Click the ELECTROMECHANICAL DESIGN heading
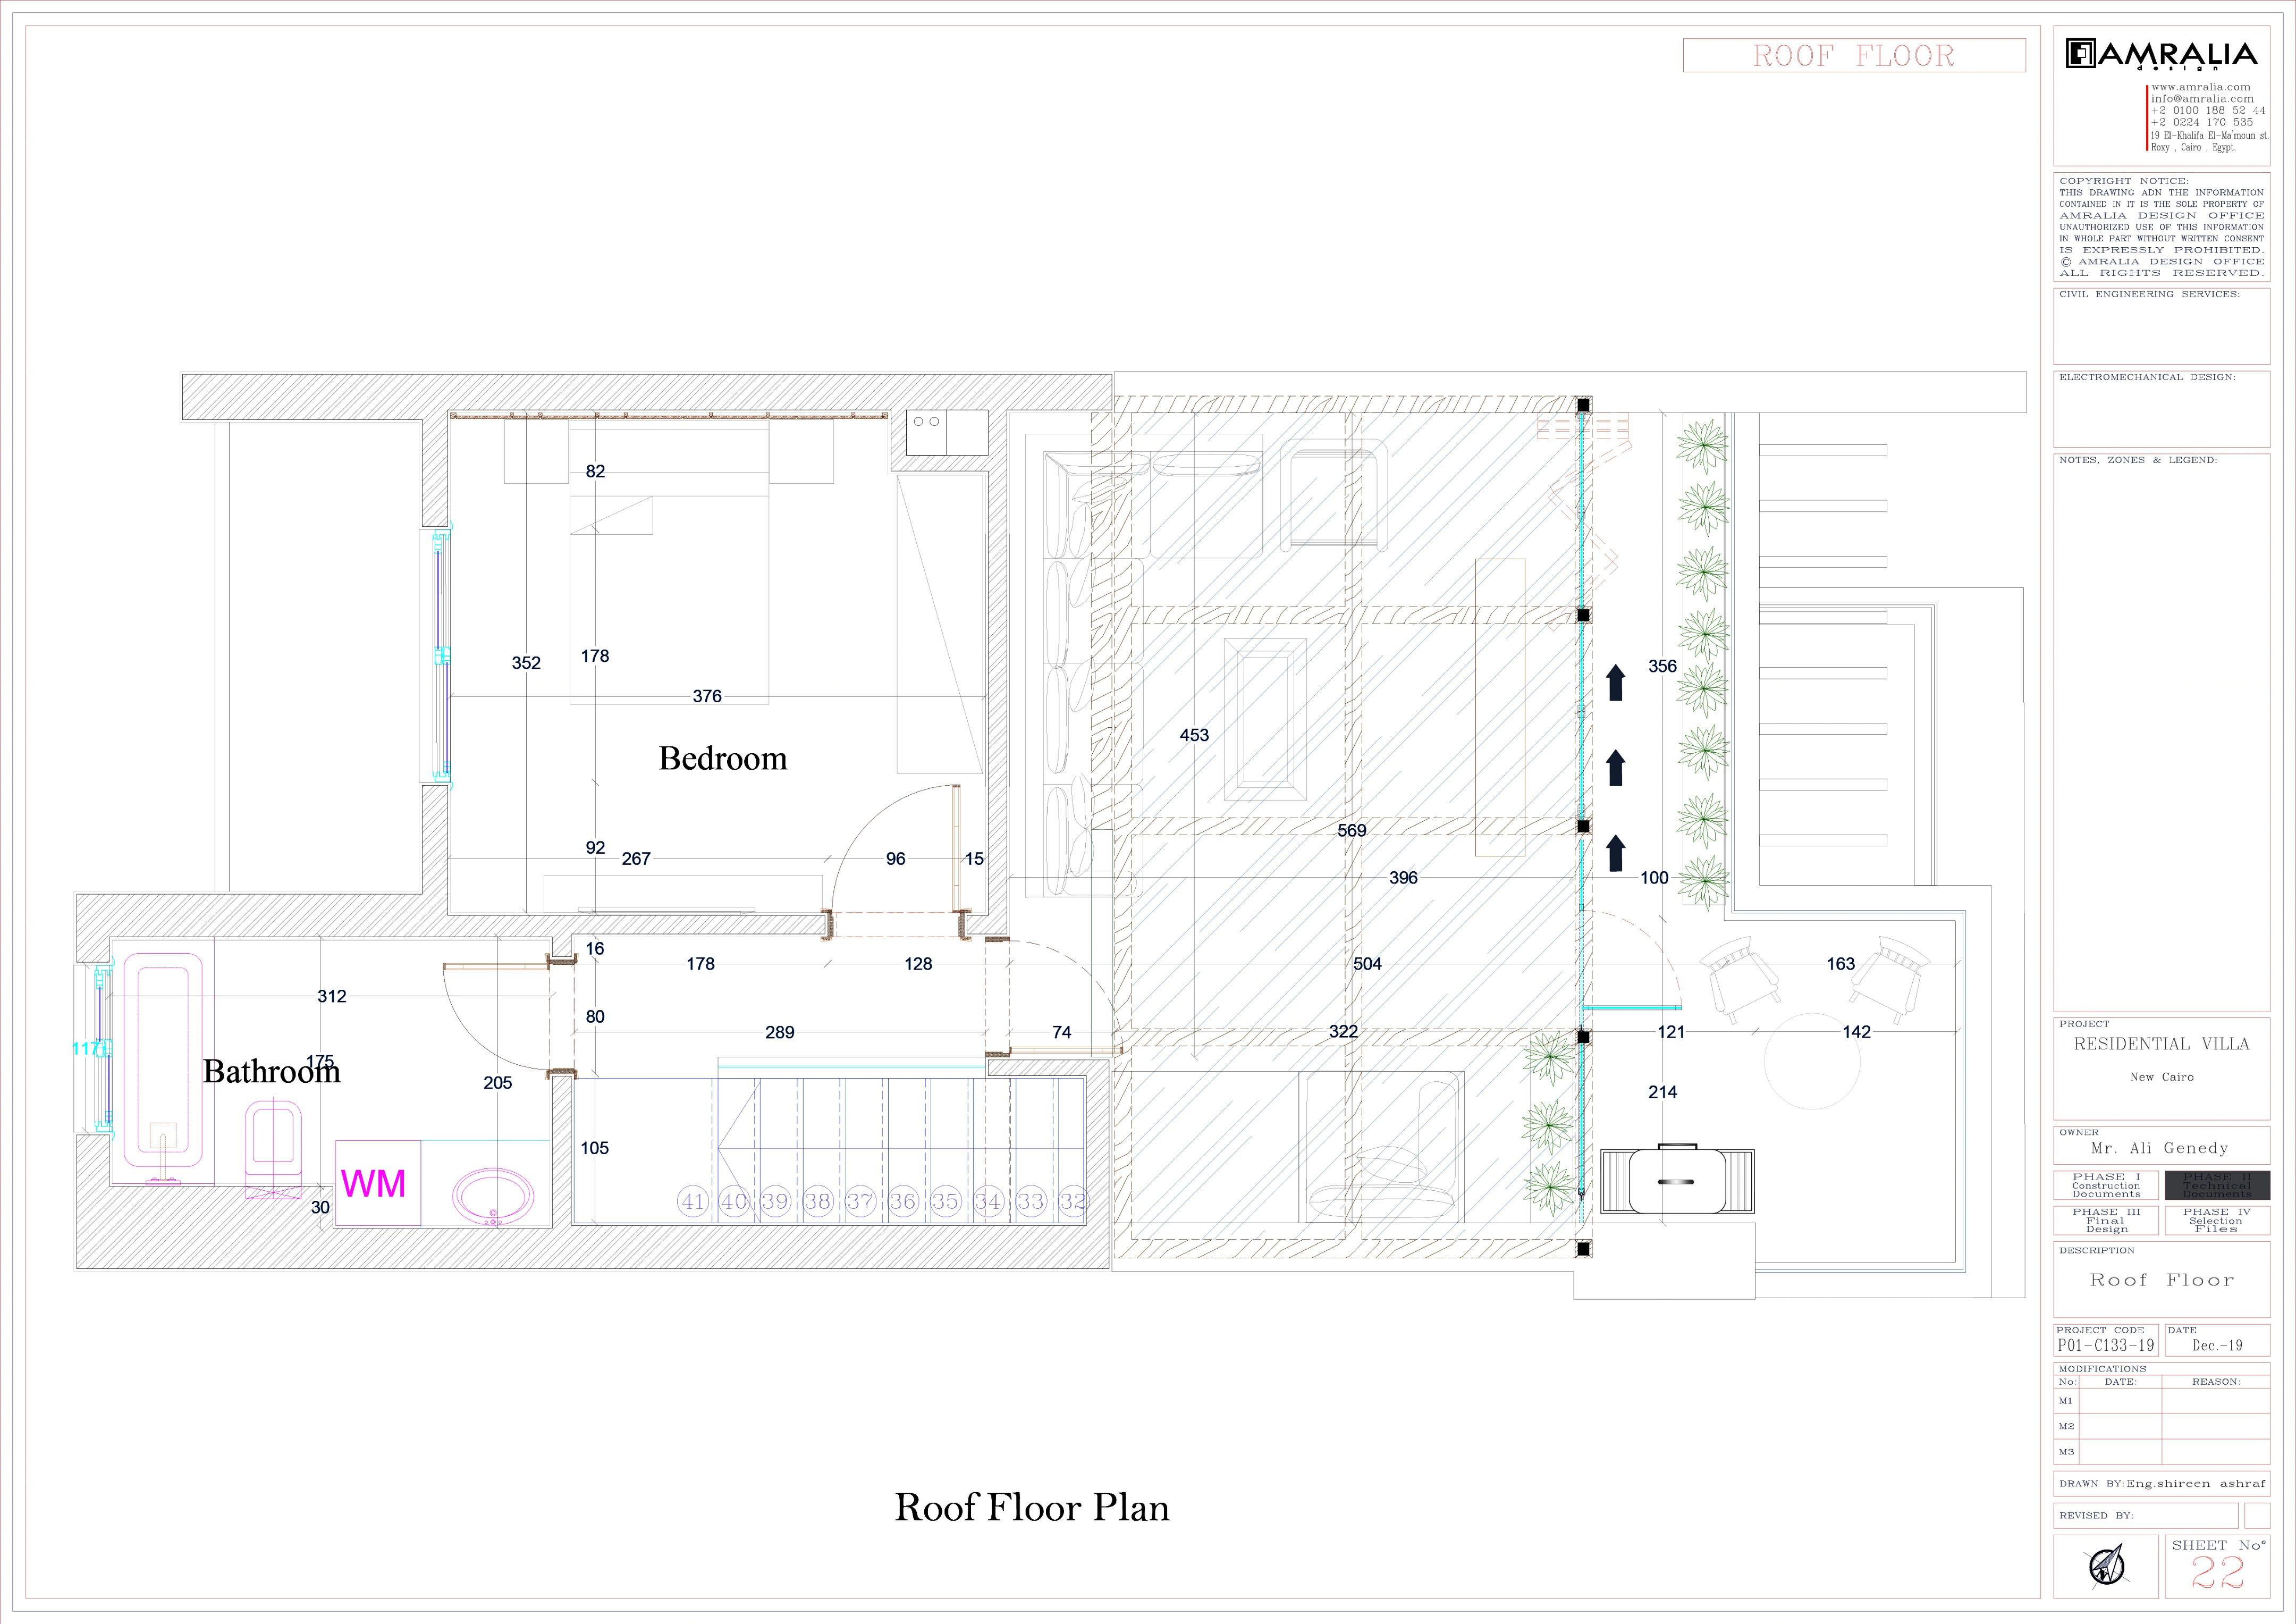The height and width of the screenshot is (1624, 2296). (x=2147, y=378)
